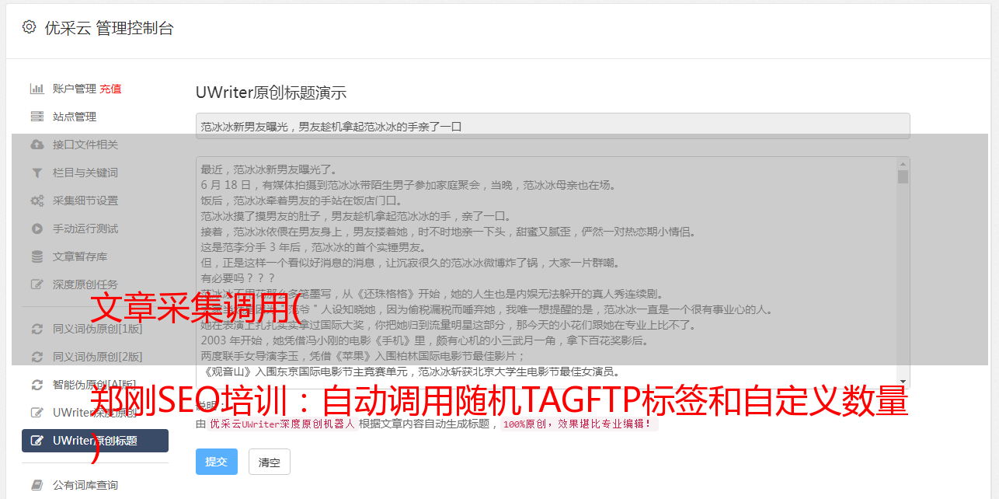Click the 手动运行测试 play icon

(37, 229)
